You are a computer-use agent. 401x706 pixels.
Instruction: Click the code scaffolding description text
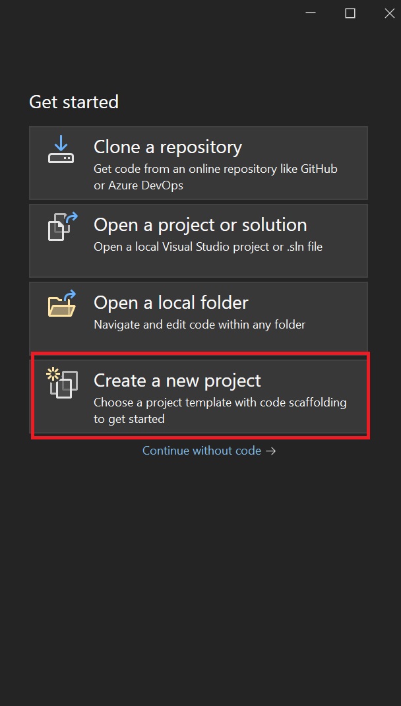click(220, 410)
